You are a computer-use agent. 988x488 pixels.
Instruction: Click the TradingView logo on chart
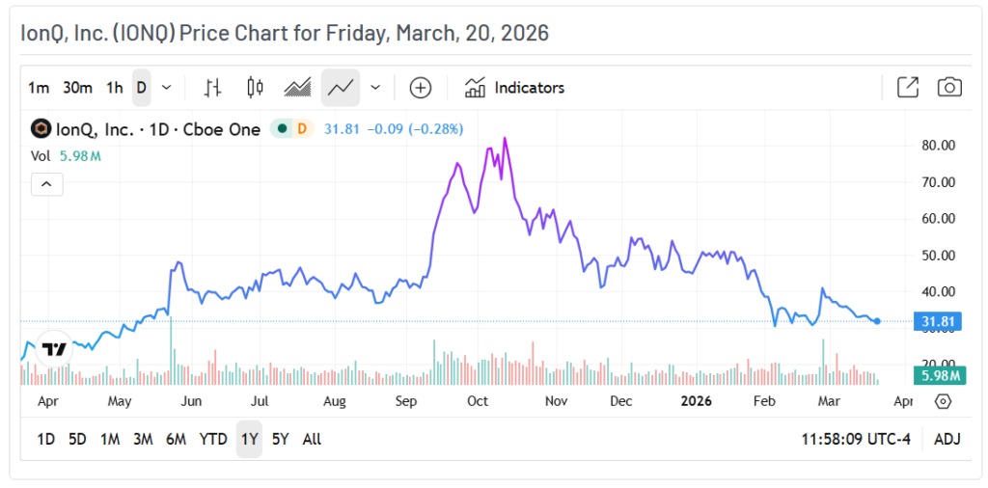click(55, 349)
